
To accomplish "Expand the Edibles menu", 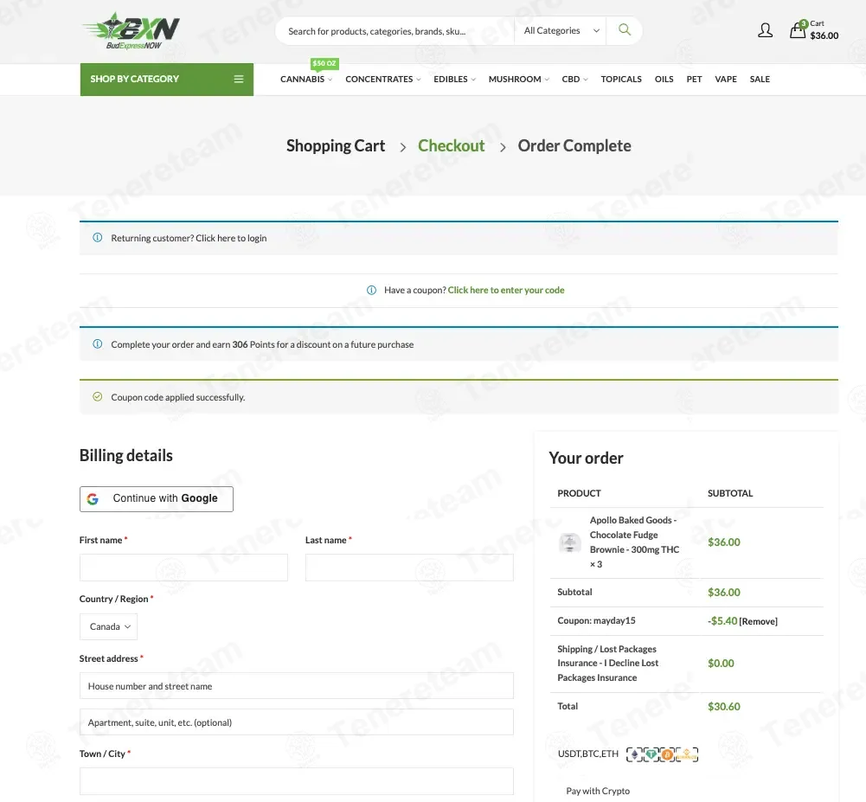I will [x=454, y=79].
